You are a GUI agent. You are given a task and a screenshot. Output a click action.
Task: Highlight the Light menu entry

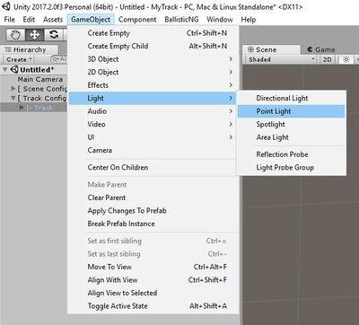point(153,98)
